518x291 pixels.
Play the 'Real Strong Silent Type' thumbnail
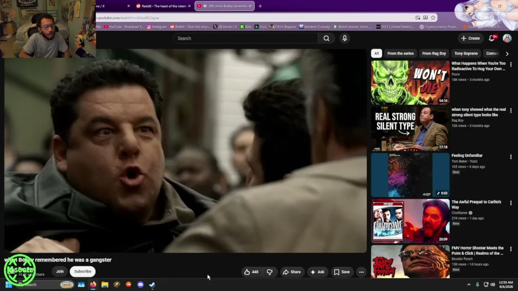[410, 129]
